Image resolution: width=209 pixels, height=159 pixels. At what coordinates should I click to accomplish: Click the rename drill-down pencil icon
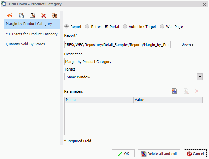click(32, 15)
